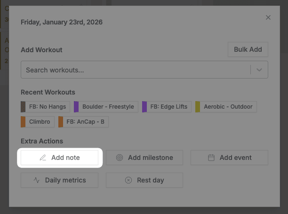This screenshot has width=288, height=214.
Task: Close the day dialog with the X
Action: point(268,17)
